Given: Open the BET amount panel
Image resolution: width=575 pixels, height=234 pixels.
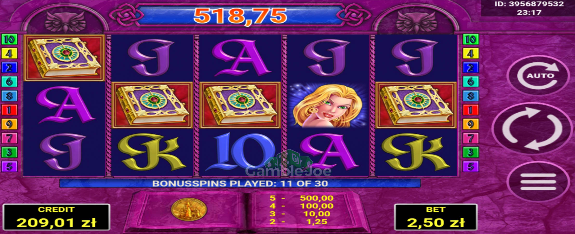Looking at the screenshot, I should pyautogui.click(x=436, y=217).
